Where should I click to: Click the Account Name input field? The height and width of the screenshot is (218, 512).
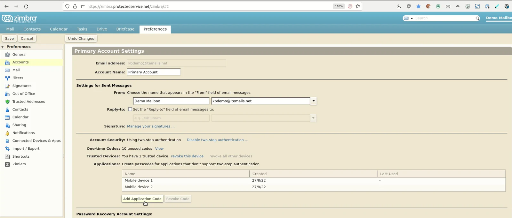(x=154, y=72)
